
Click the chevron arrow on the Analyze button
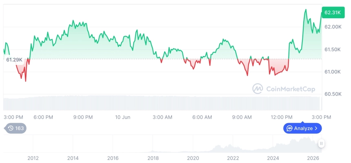tap(316, 128)
